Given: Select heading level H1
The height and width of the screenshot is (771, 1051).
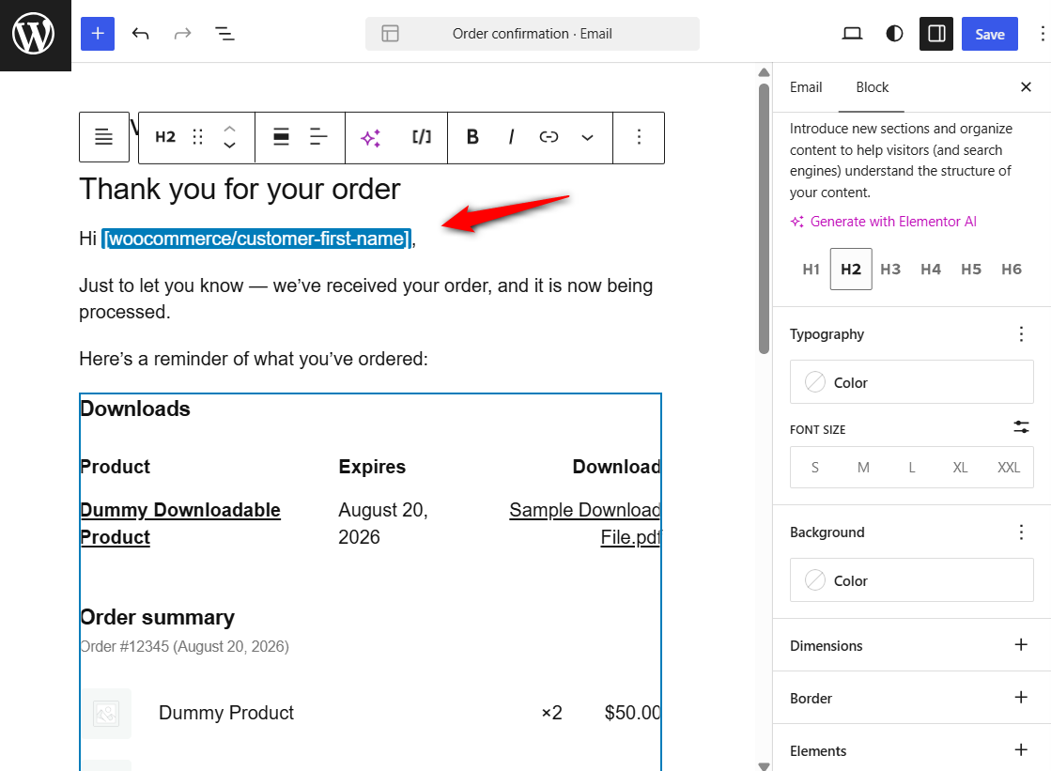Looking at the screenshot, I should tap(811, 269).
